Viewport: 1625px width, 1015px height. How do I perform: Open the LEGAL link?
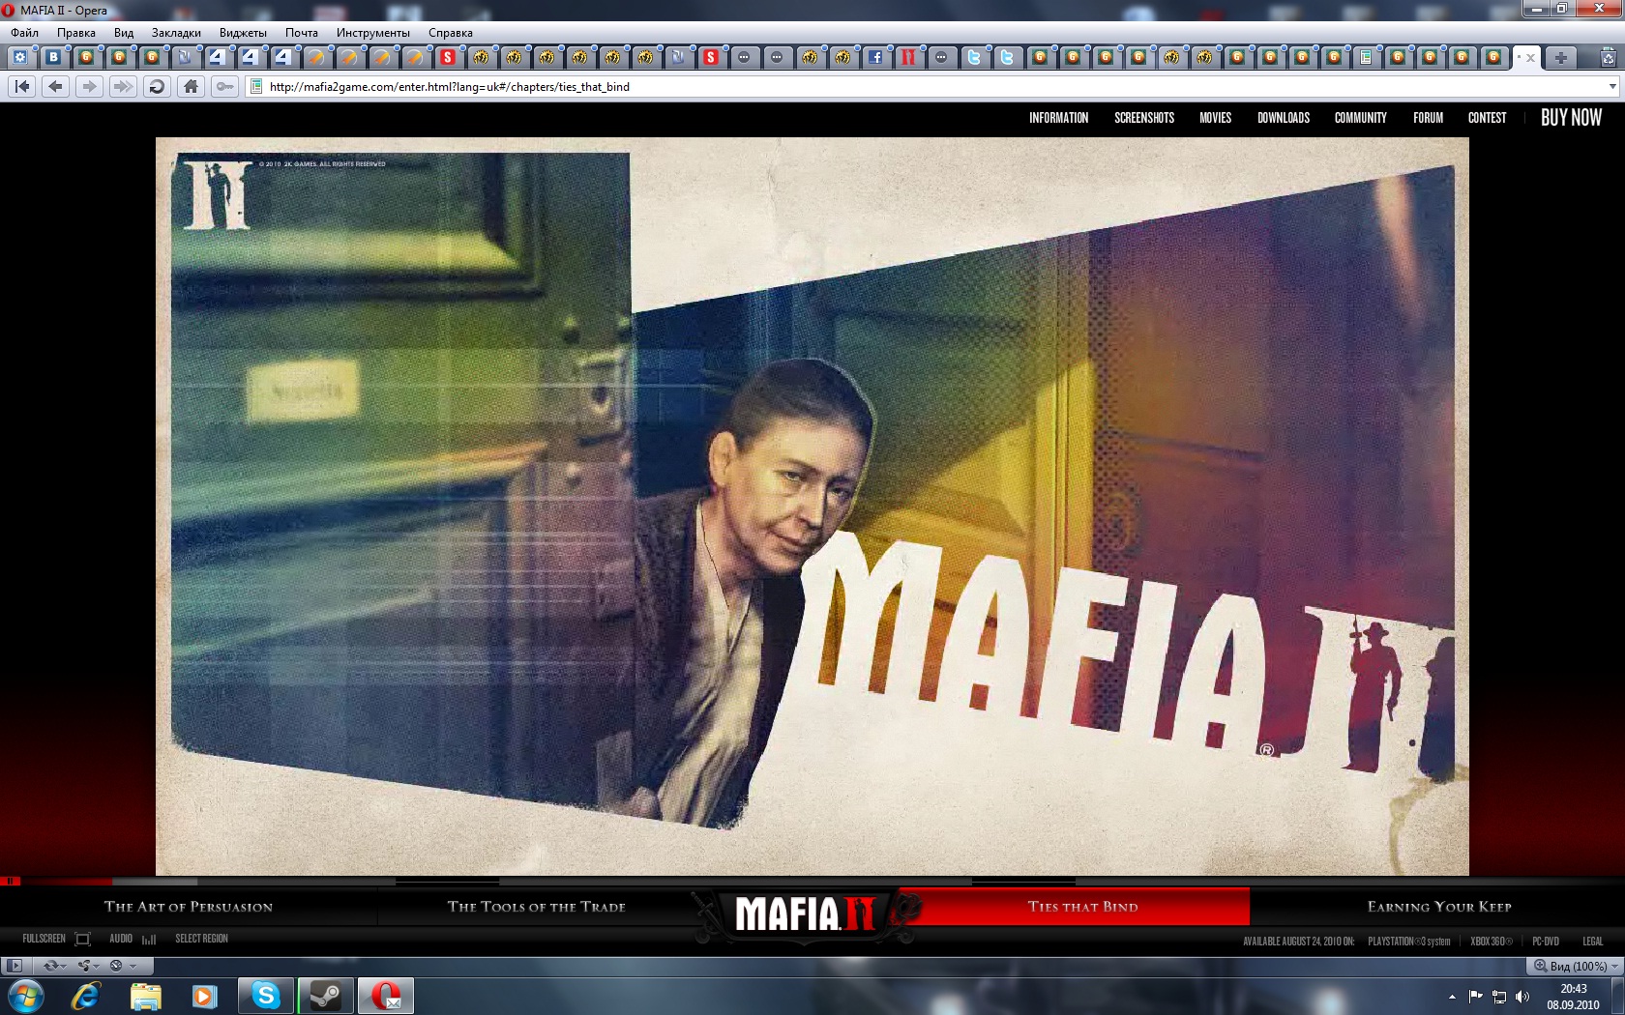click(1593, 942)
